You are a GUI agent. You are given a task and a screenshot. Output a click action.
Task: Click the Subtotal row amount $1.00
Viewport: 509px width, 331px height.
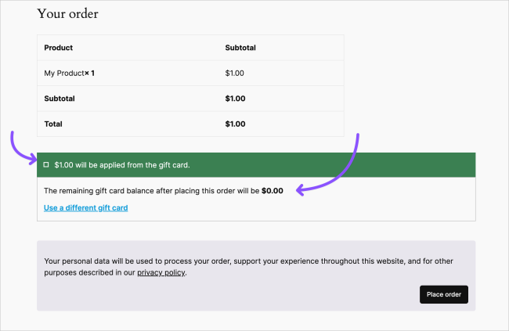coord(235,99)
